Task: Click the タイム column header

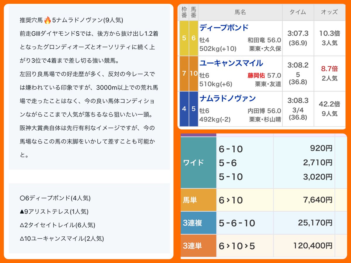Action: 298,12
